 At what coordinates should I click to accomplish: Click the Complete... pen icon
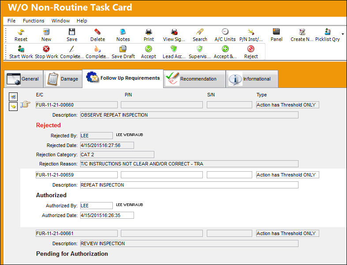72,49
